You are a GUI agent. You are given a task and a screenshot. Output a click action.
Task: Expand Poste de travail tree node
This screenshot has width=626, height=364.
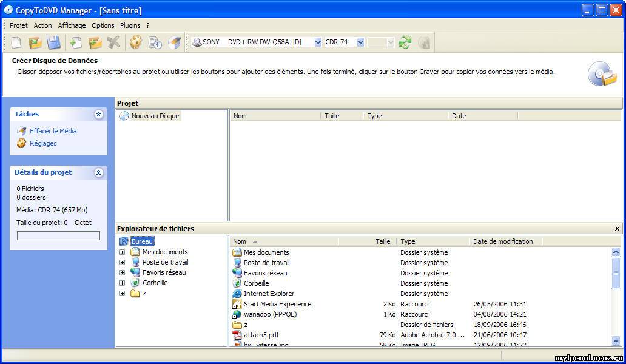[x=122, y=263]
